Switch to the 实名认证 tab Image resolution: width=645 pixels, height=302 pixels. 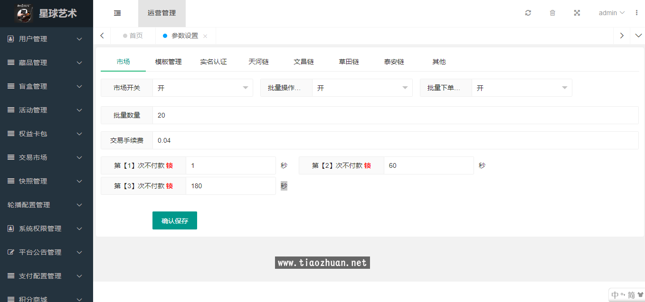pos(213,62)
